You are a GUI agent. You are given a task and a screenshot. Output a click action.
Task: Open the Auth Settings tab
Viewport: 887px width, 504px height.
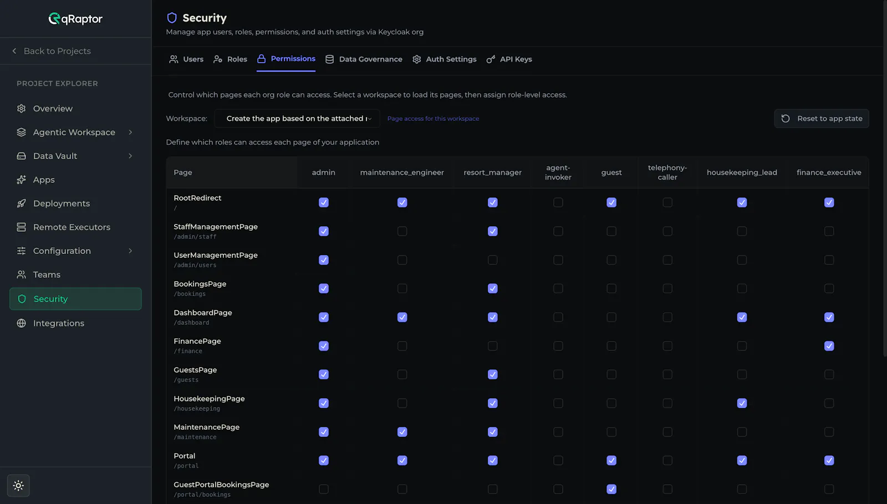[445, 59]
